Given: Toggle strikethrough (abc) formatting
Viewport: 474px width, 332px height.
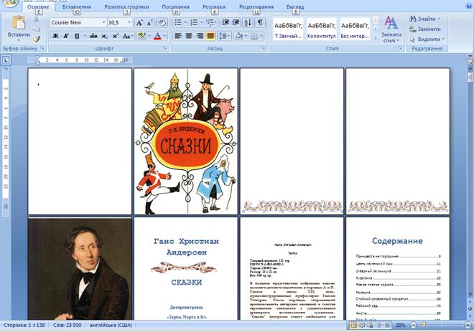Looking at the screenshot, I should tap(93, 36).
